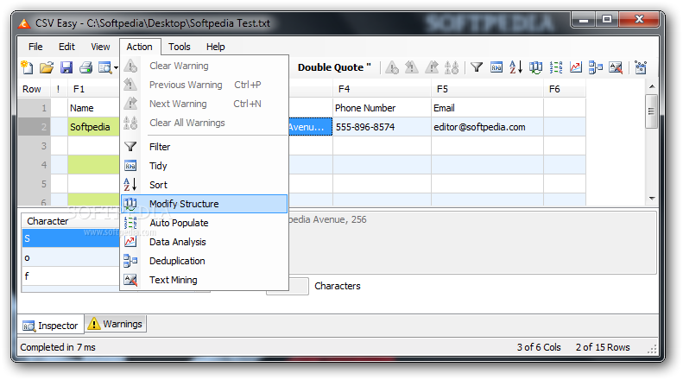Select the 'Name' cell in F1
The width and height of the screenshot is (683, 380).
coord(93,108)
